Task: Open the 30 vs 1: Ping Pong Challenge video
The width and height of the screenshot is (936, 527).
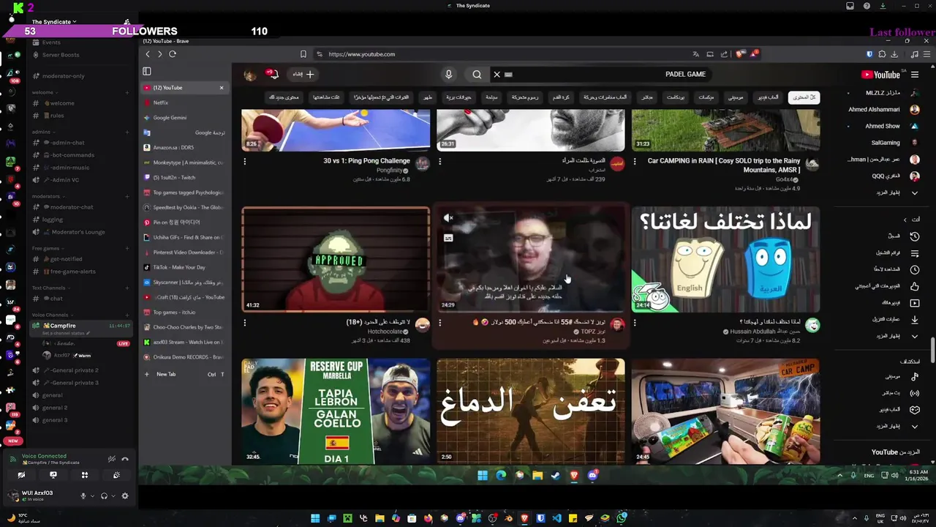Action: (336, 130)
